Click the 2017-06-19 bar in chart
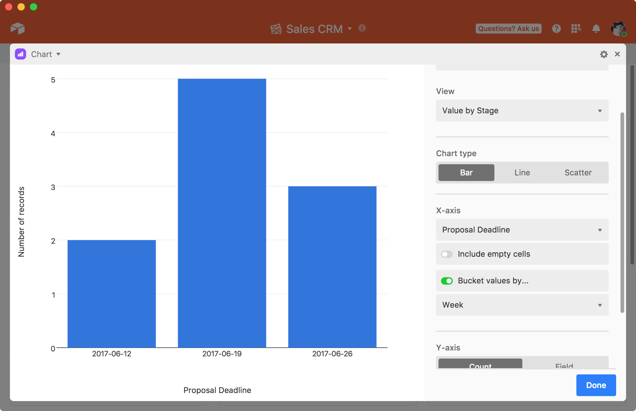The width and height of the screenshot is (636, 411). pyautogui.click(x=222, y=213)
